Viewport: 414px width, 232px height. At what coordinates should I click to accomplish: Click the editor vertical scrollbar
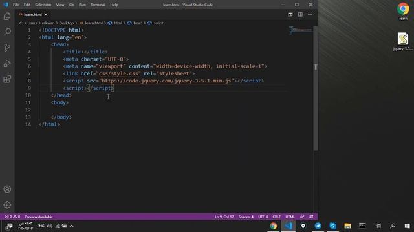(316, 88)
